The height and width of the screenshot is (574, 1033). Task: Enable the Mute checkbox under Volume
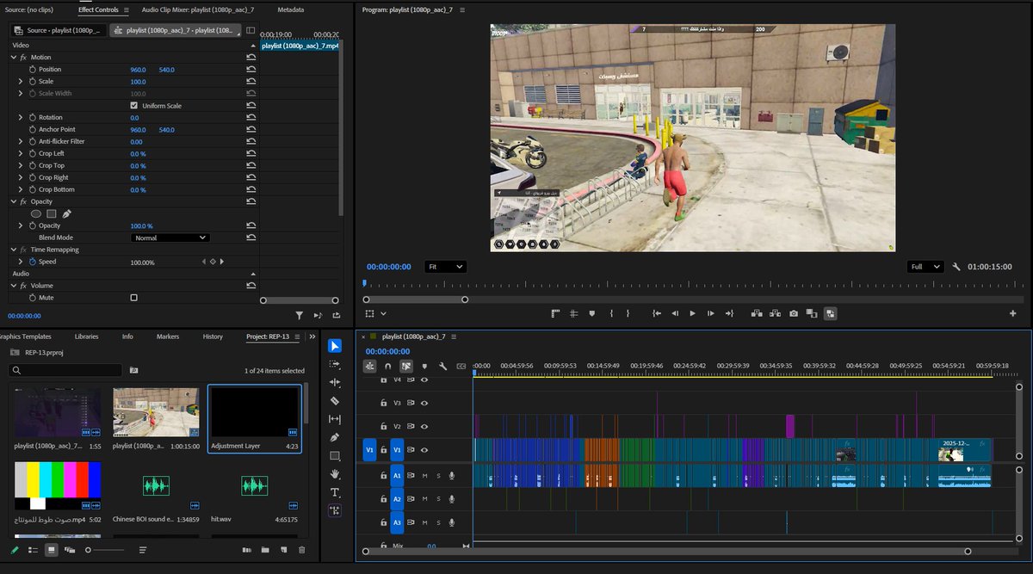133,298
